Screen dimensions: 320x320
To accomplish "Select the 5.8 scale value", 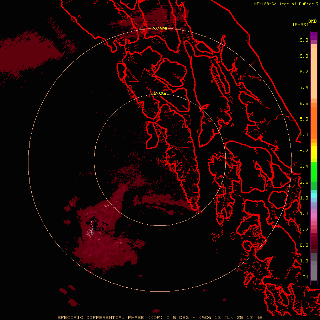I will pyautogui.click(x=304, y=119).
